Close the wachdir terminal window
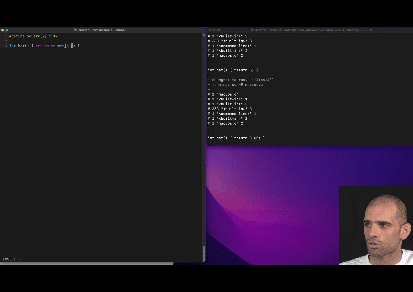The height and width of the screenshot is (292, 413). [210, 30]
